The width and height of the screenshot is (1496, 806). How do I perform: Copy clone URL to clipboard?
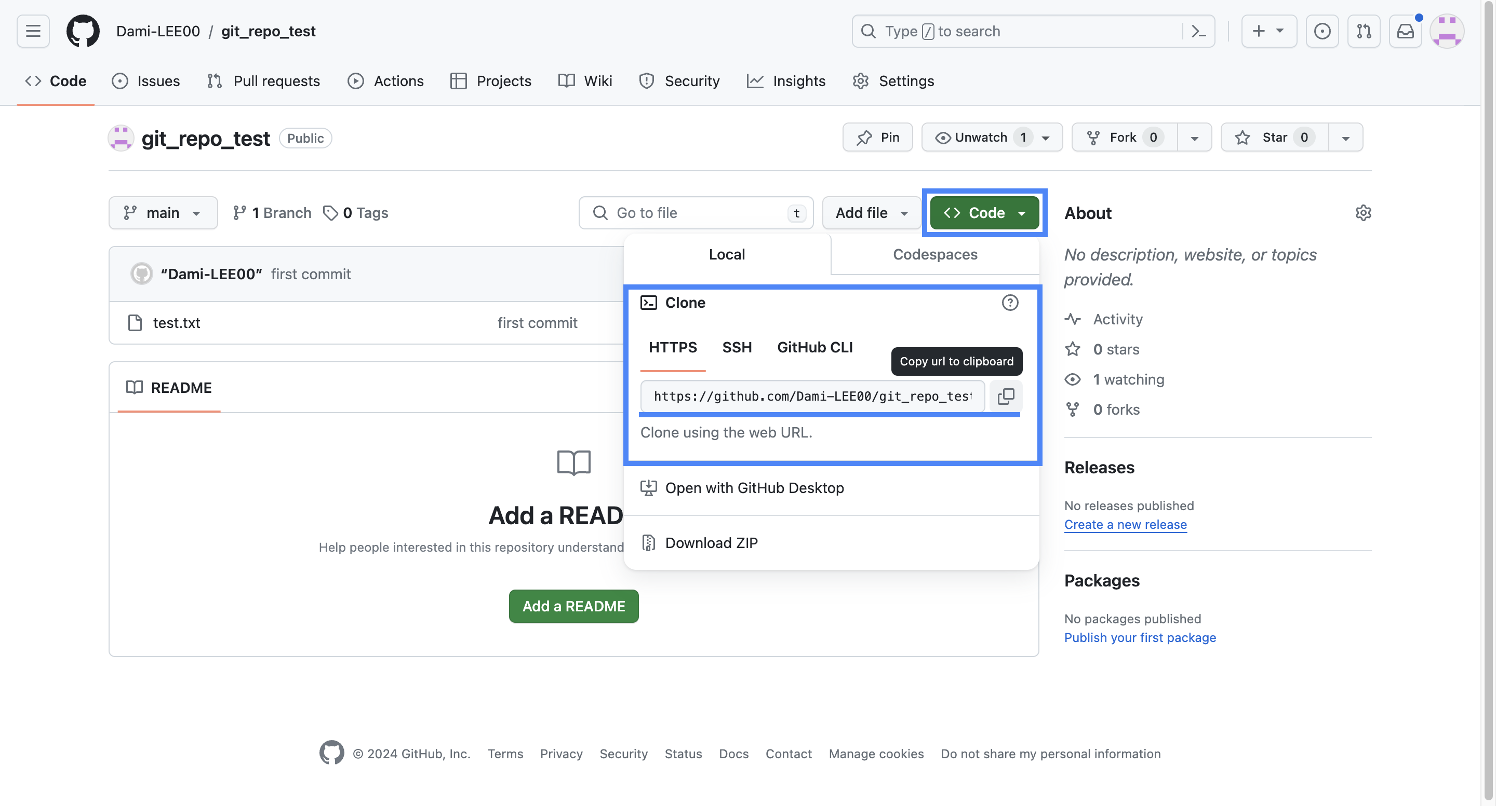1006,397
